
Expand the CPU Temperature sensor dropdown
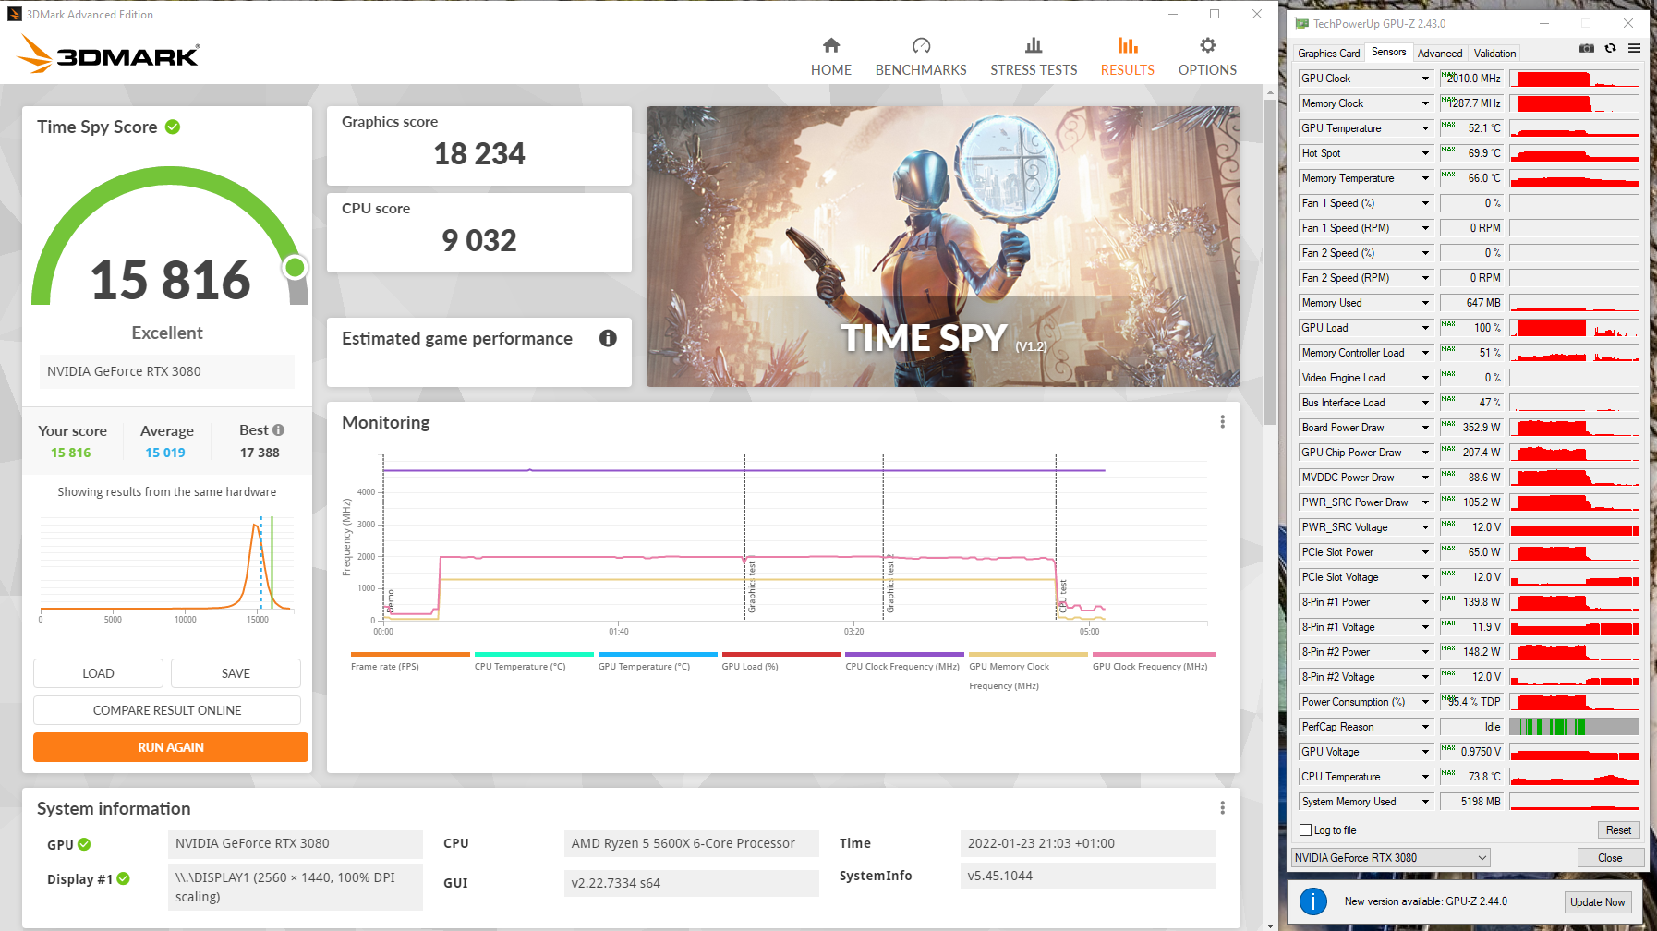click(x=1425, y=777)
